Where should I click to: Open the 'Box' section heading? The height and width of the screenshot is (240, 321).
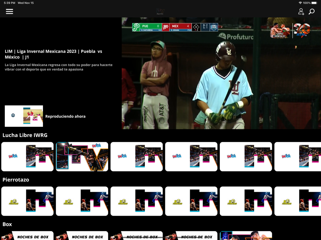point(7,224)
